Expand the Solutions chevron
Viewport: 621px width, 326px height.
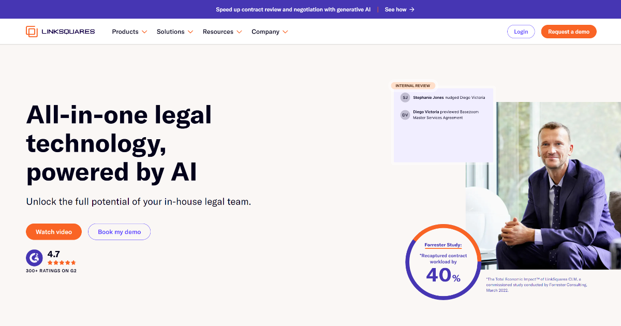(190, 32)
